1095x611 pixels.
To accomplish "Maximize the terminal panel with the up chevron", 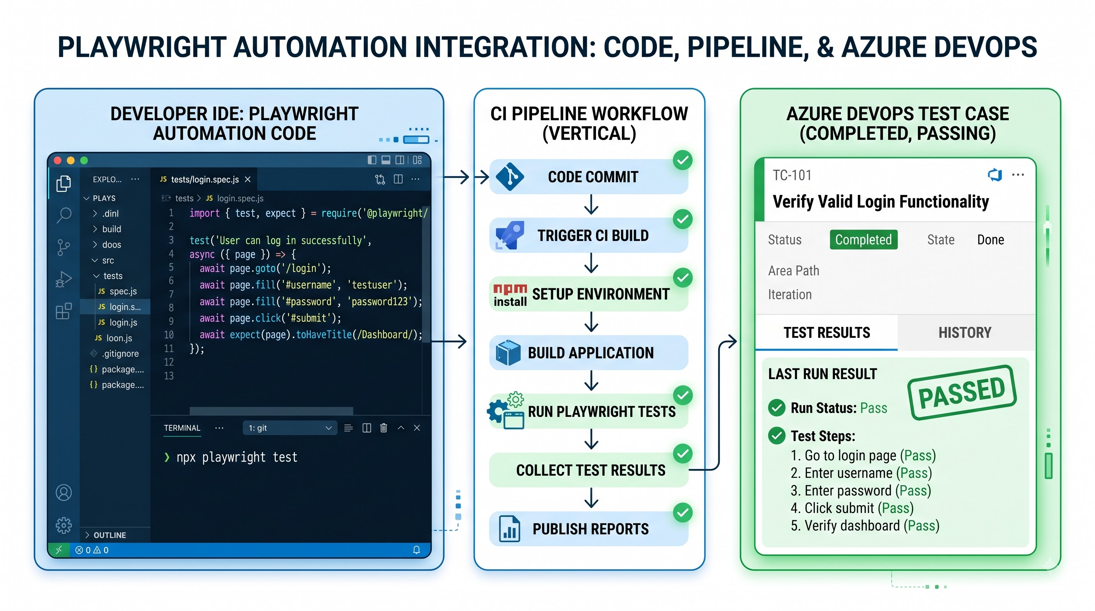I will coord(401,428).
